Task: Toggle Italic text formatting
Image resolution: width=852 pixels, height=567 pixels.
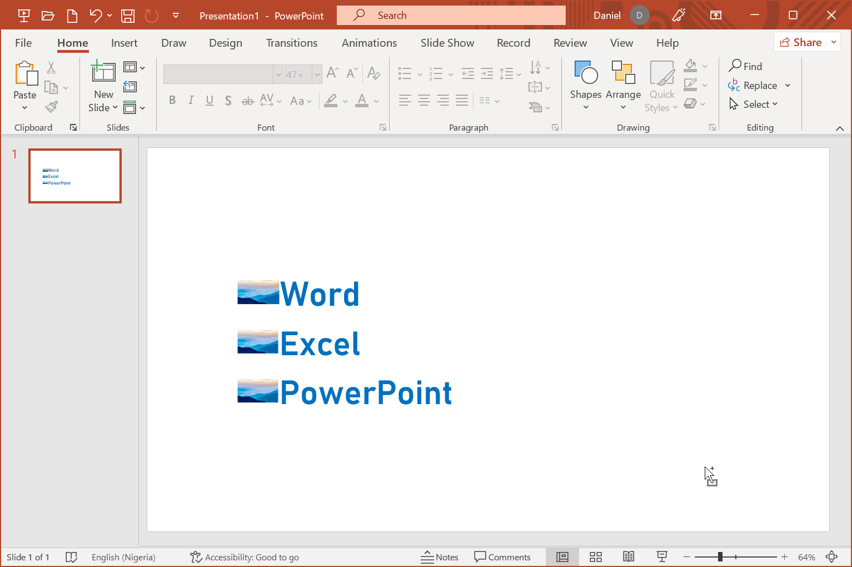Action: 191,101
